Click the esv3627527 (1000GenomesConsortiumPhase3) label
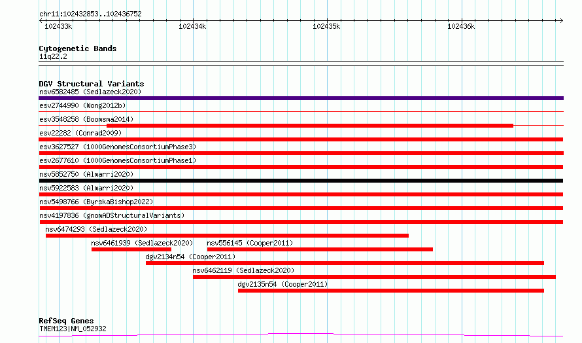The image size is (582, 343). (118, 147)
